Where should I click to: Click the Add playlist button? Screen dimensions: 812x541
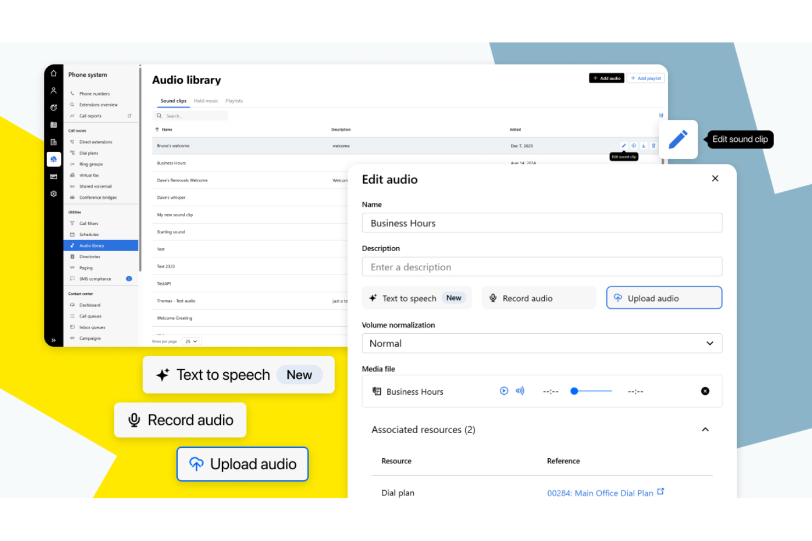point(646,78)
